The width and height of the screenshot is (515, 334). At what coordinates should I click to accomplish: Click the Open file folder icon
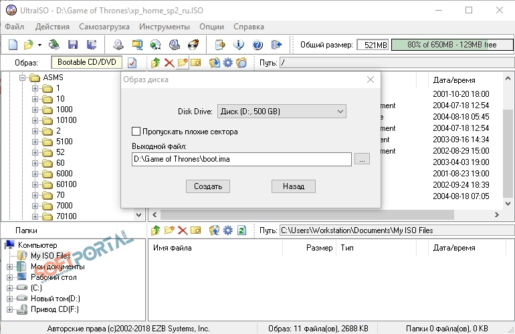pos(29,44)
